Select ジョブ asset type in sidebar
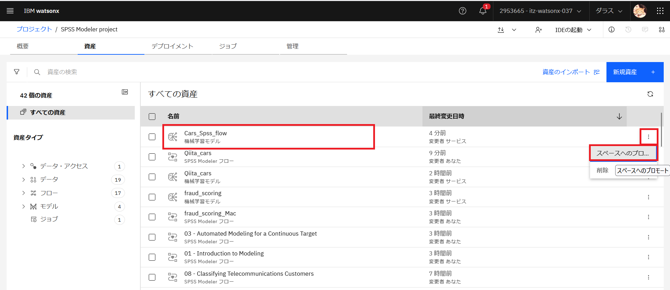This screenshot has height=290, width=670. 49,219
